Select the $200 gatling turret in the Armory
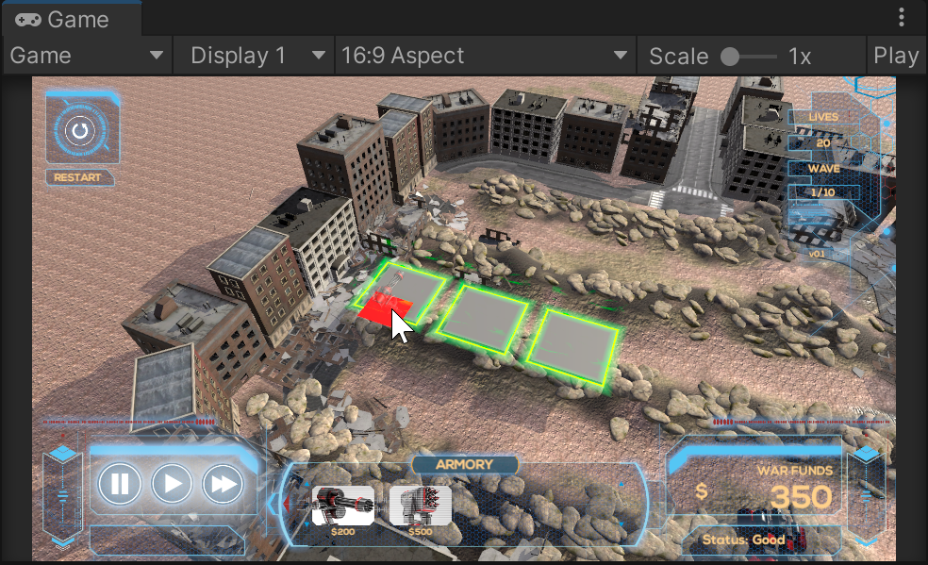 coord(342,507)
